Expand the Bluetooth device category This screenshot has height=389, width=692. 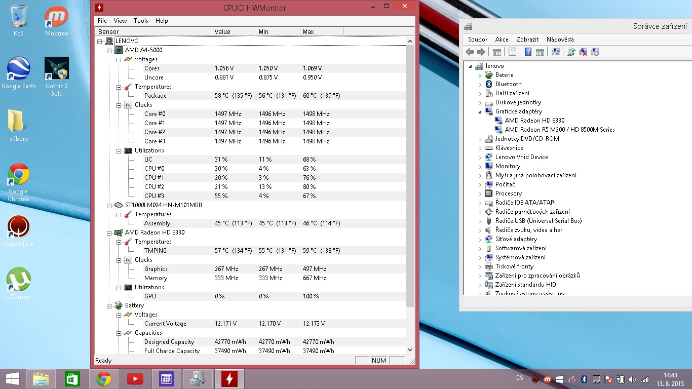click(480, 84)
